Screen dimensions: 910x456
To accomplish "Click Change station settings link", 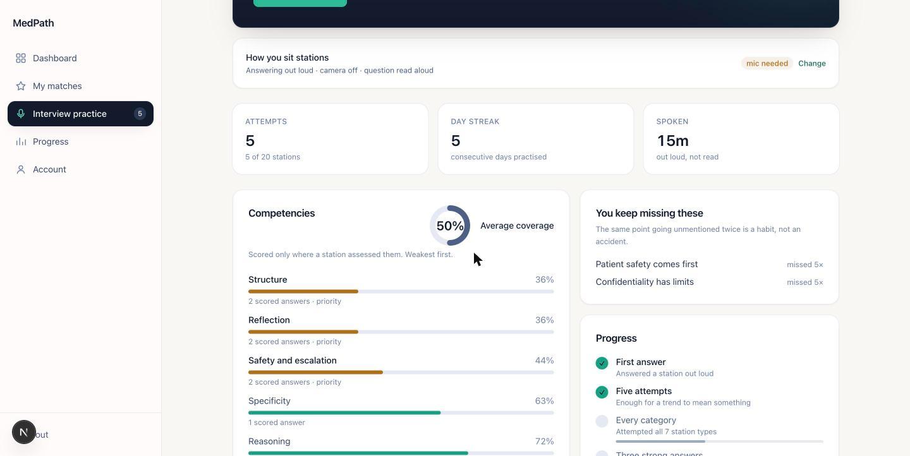I will (812, 63).
